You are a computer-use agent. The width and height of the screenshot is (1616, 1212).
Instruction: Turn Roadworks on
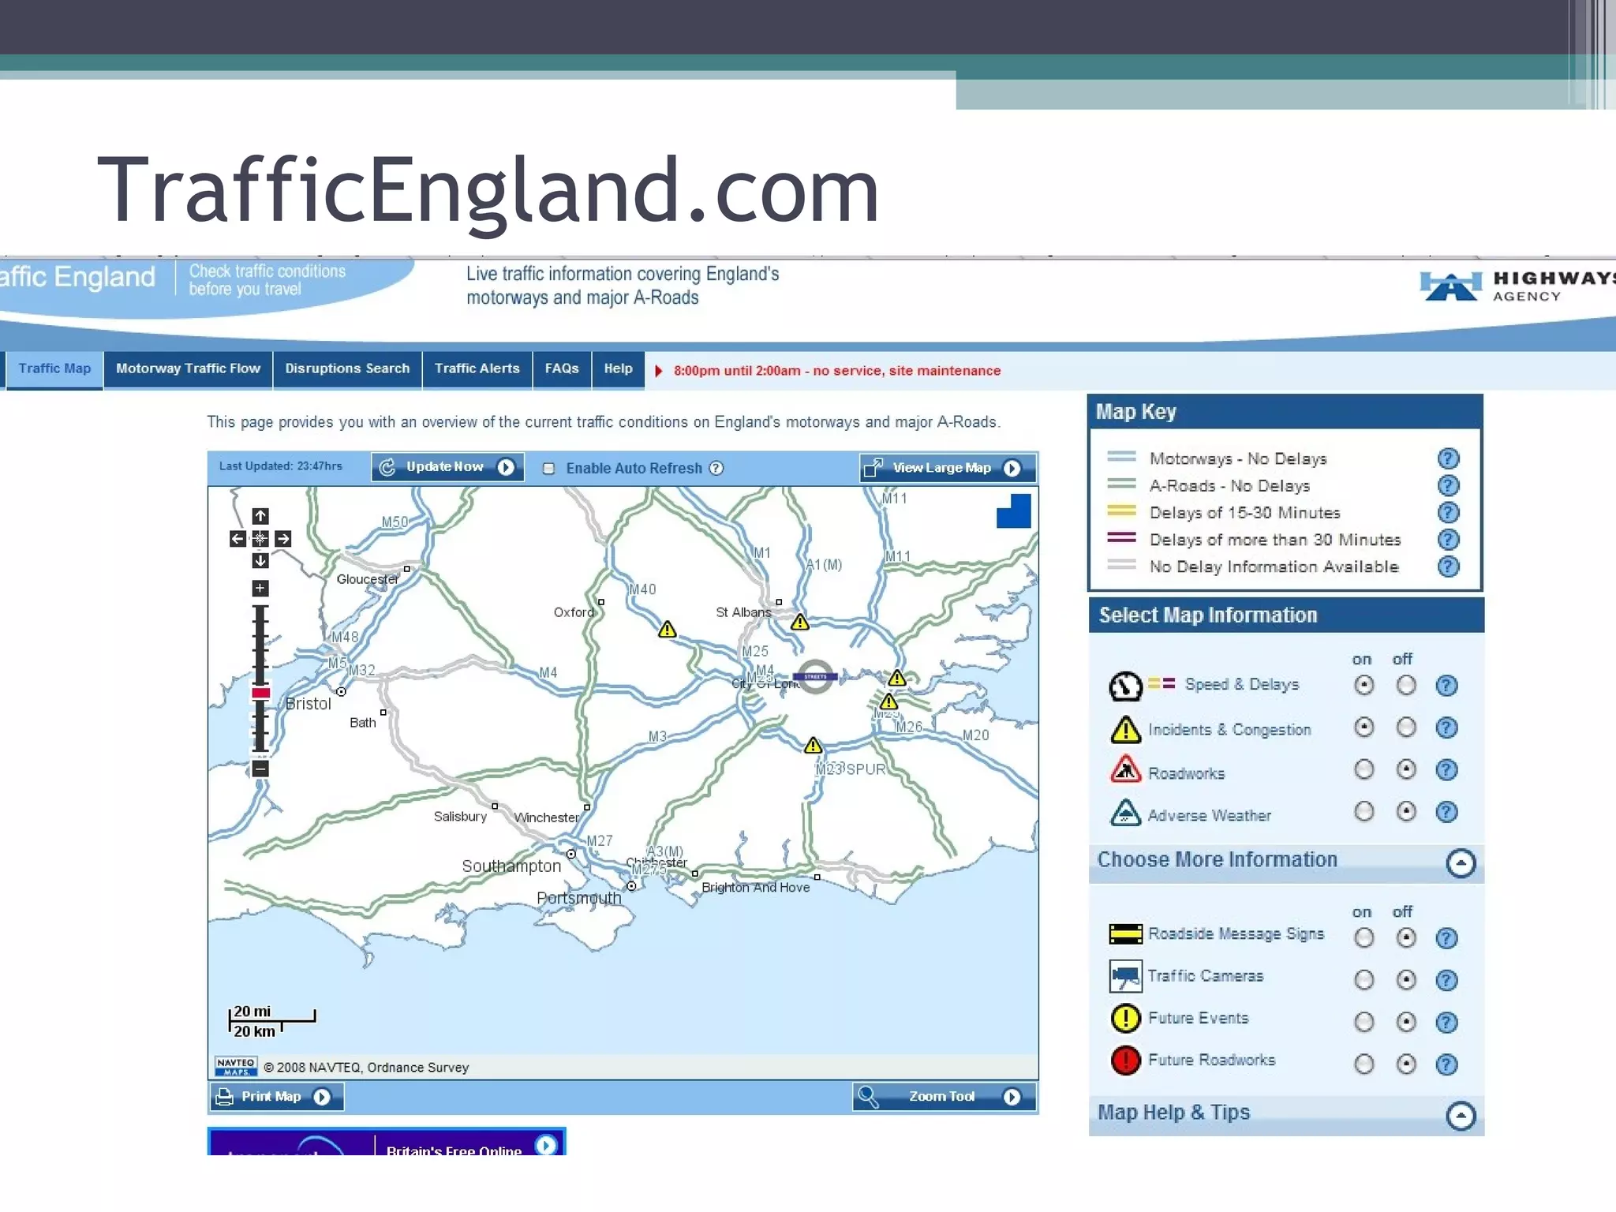pyautogui.click(x=1364, y=769)
